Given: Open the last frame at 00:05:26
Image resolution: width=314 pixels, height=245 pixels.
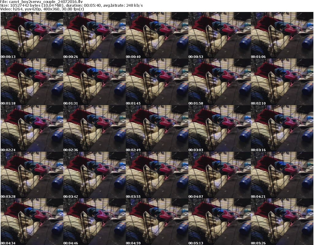Looking at the screenshot, I should point(282,222).
